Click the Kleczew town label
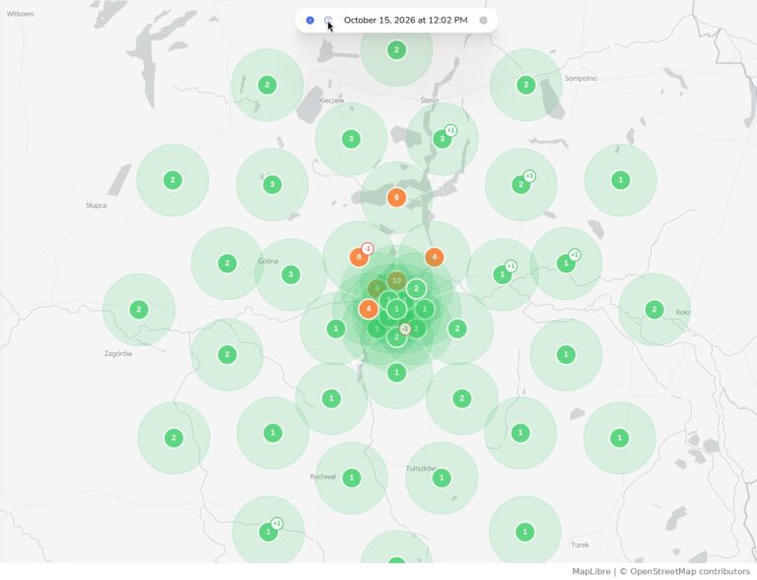Screen dimensions: 757x580 coord(331,101)
